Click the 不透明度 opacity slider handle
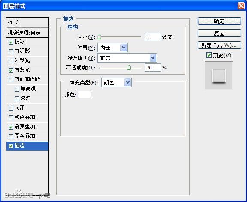The image size is (247, 202). point(129,67)
